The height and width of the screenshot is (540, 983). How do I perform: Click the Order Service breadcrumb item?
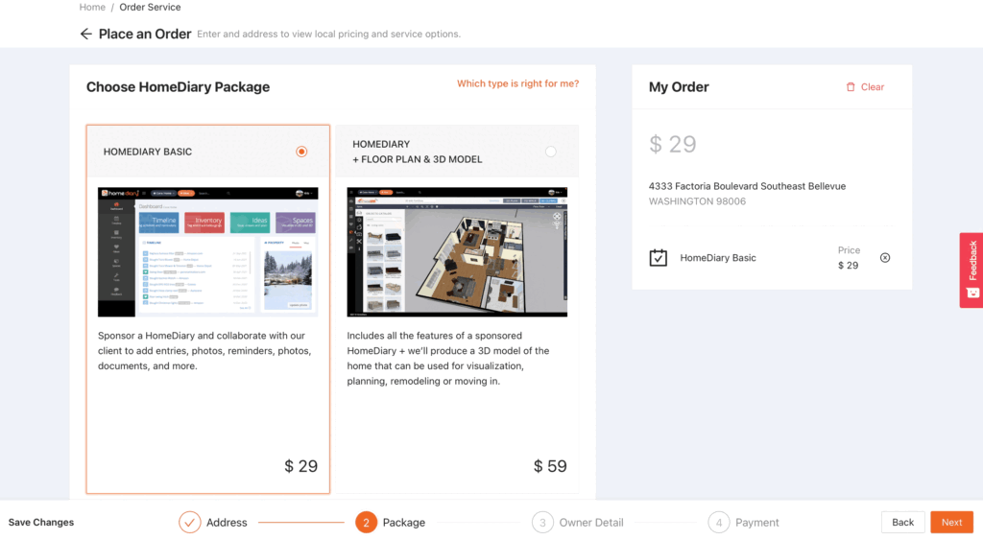click(150, 8)
